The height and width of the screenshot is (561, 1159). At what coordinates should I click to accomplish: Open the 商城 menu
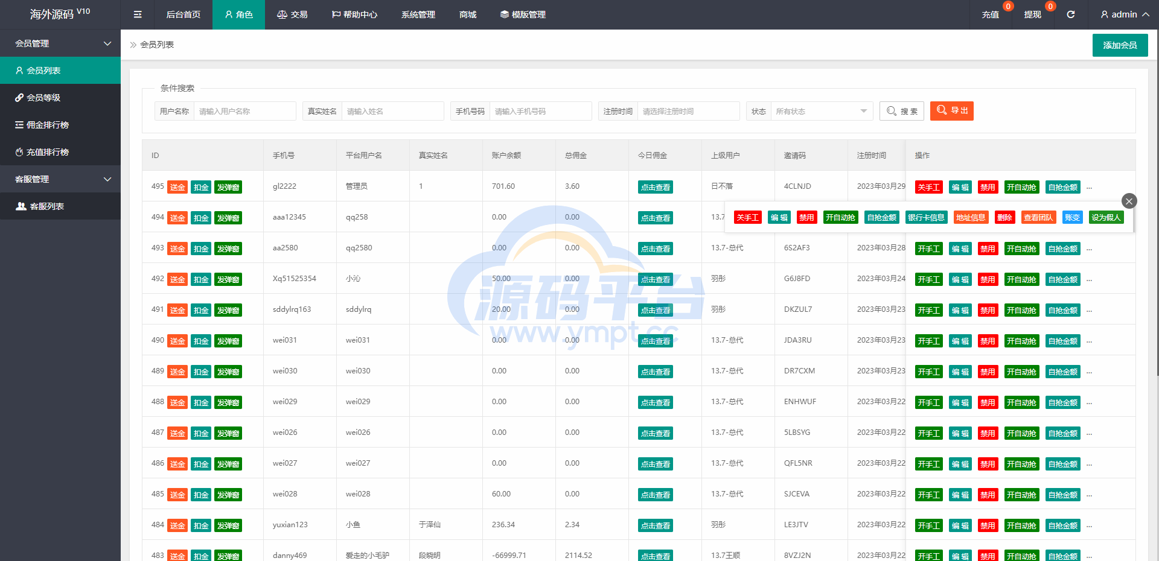468,14
